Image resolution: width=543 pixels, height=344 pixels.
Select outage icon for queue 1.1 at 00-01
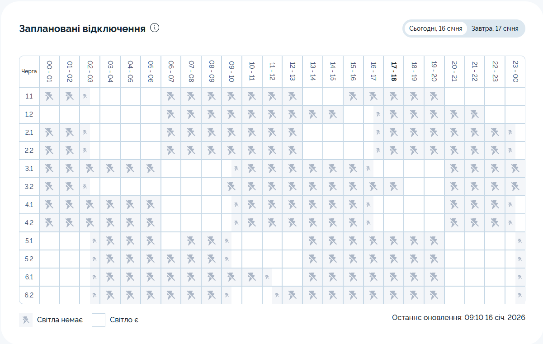click(49, 96)
